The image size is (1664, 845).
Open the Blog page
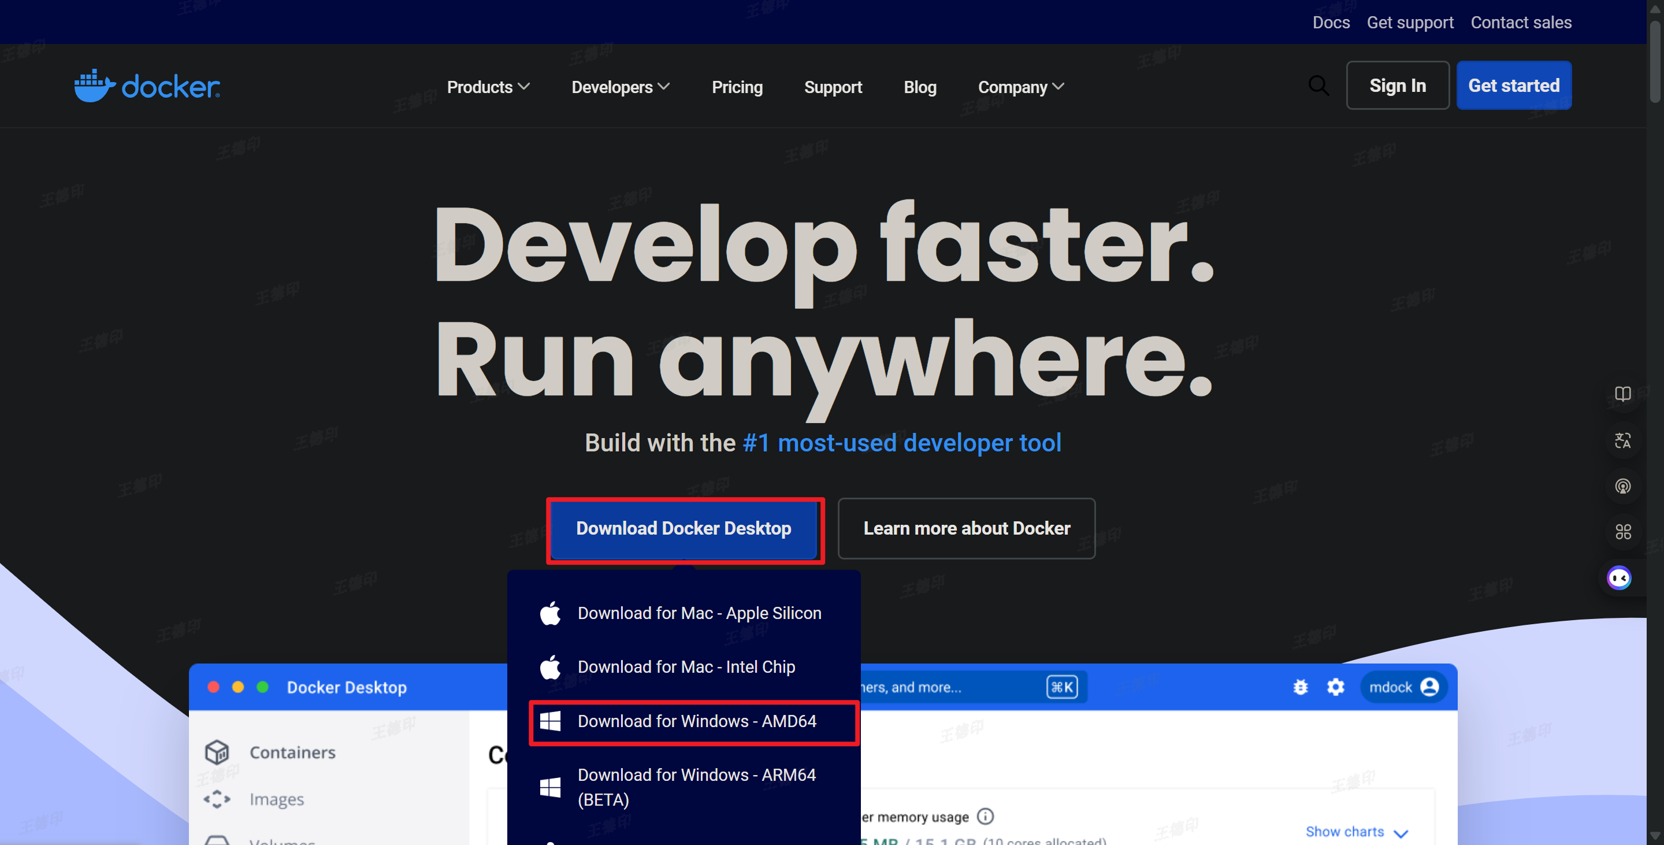[920, 87]
